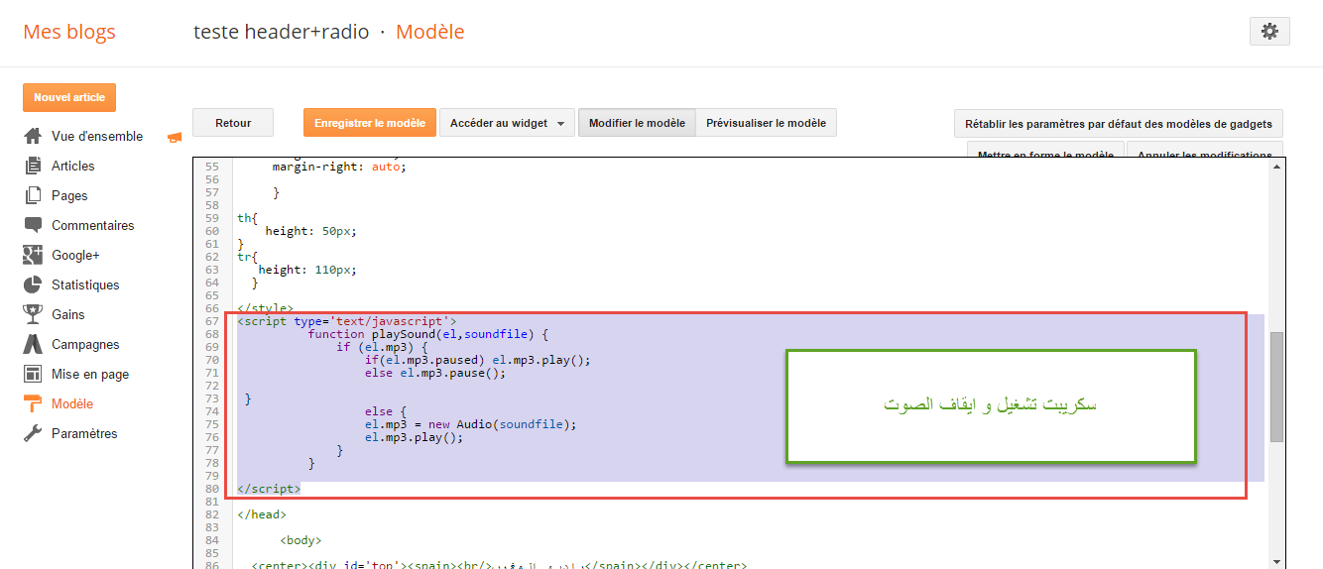
Task: Click the "</script>" closing tag
Action: tap(269, 489)
